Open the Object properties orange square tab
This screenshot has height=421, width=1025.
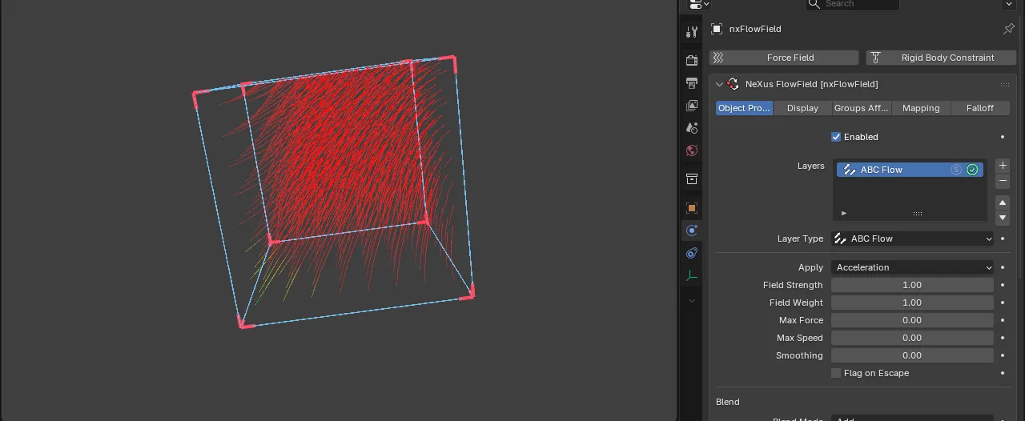click(x=692, y=207)
